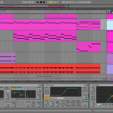The width and height of the screenshot is (113, 113).
Task: Toggle the purple bass track activator
Action: [108, 53]
